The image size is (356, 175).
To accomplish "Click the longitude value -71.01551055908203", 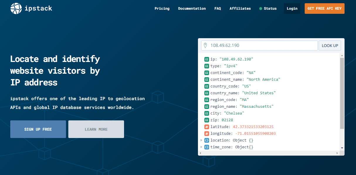I will click(x=256, y=134).
